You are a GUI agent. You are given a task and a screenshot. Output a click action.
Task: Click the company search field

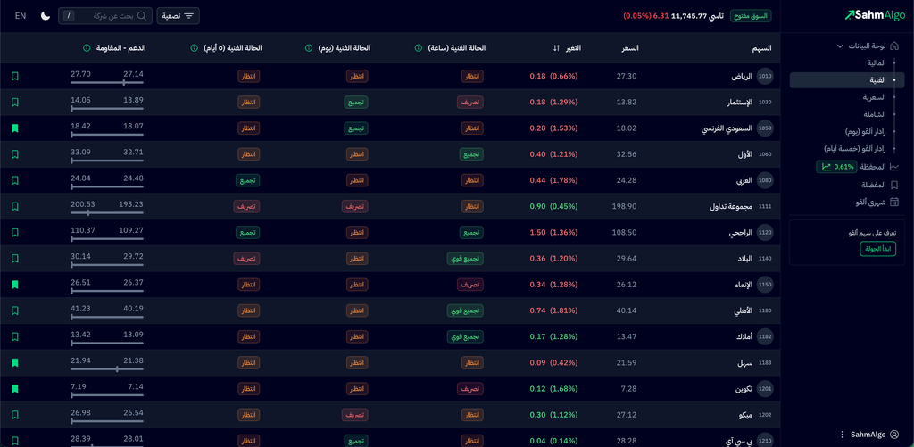105,16
